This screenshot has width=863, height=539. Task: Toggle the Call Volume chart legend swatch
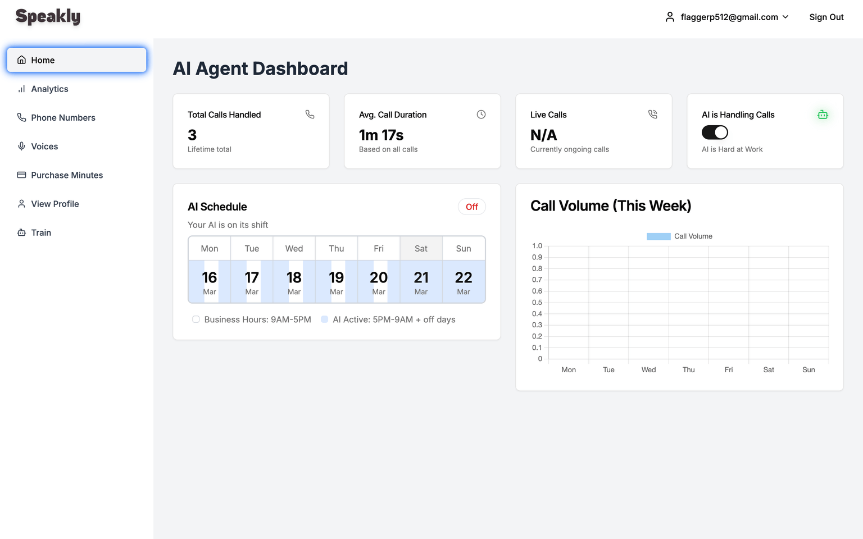[x=658, y=236]
